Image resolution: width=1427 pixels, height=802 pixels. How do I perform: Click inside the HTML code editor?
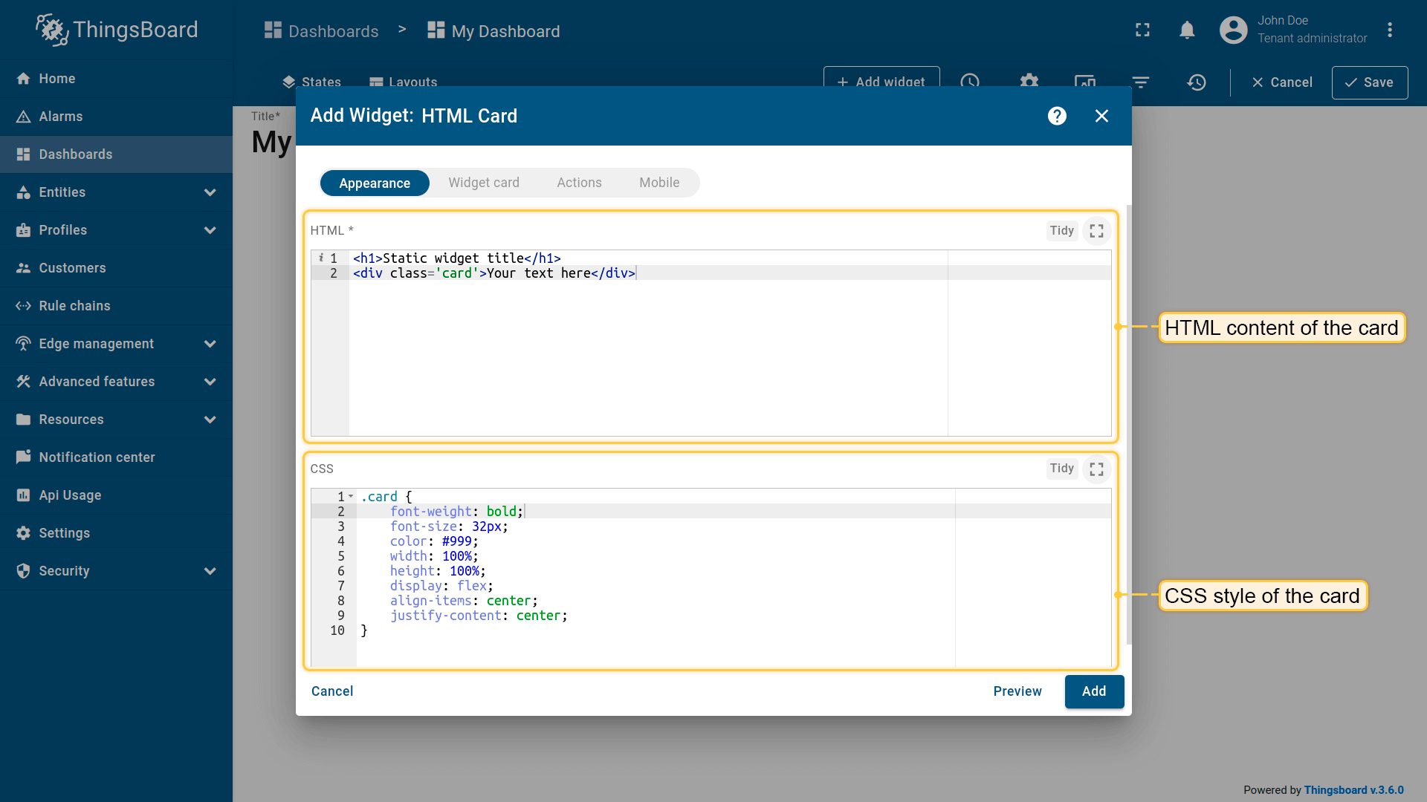pos(647,349)
